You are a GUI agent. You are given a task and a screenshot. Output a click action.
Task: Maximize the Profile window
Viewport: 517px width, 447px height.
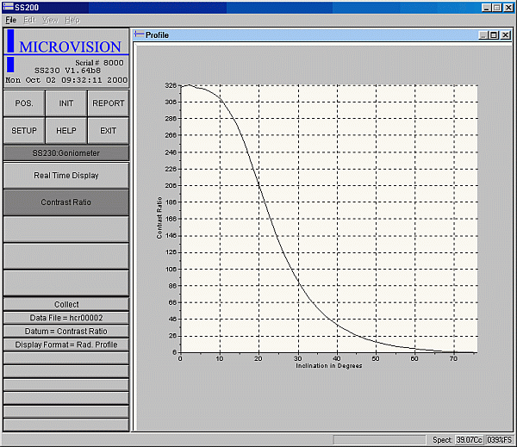tap(494, 34)
